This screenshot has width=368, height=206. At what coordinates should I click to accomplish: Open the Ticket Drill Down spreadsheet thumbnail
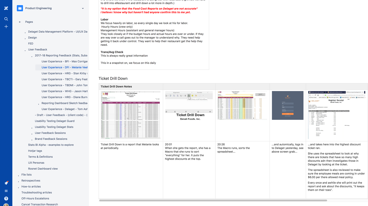point(131,115)
